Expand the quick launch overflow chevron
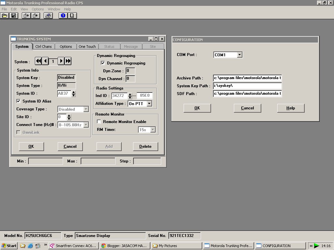The image size is (334, 250). [45, 245]
